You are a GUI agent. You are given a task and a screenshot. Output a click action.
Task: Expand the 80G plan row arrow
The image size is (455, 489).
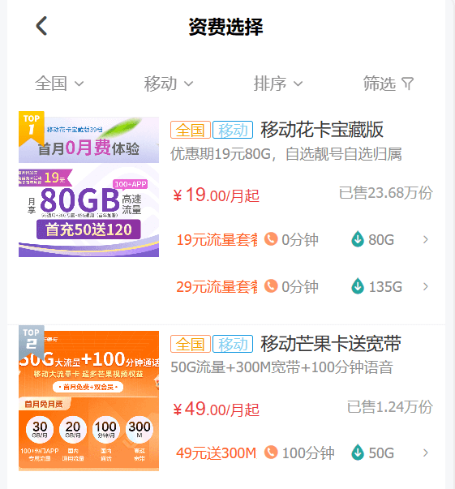coord(425,240)
